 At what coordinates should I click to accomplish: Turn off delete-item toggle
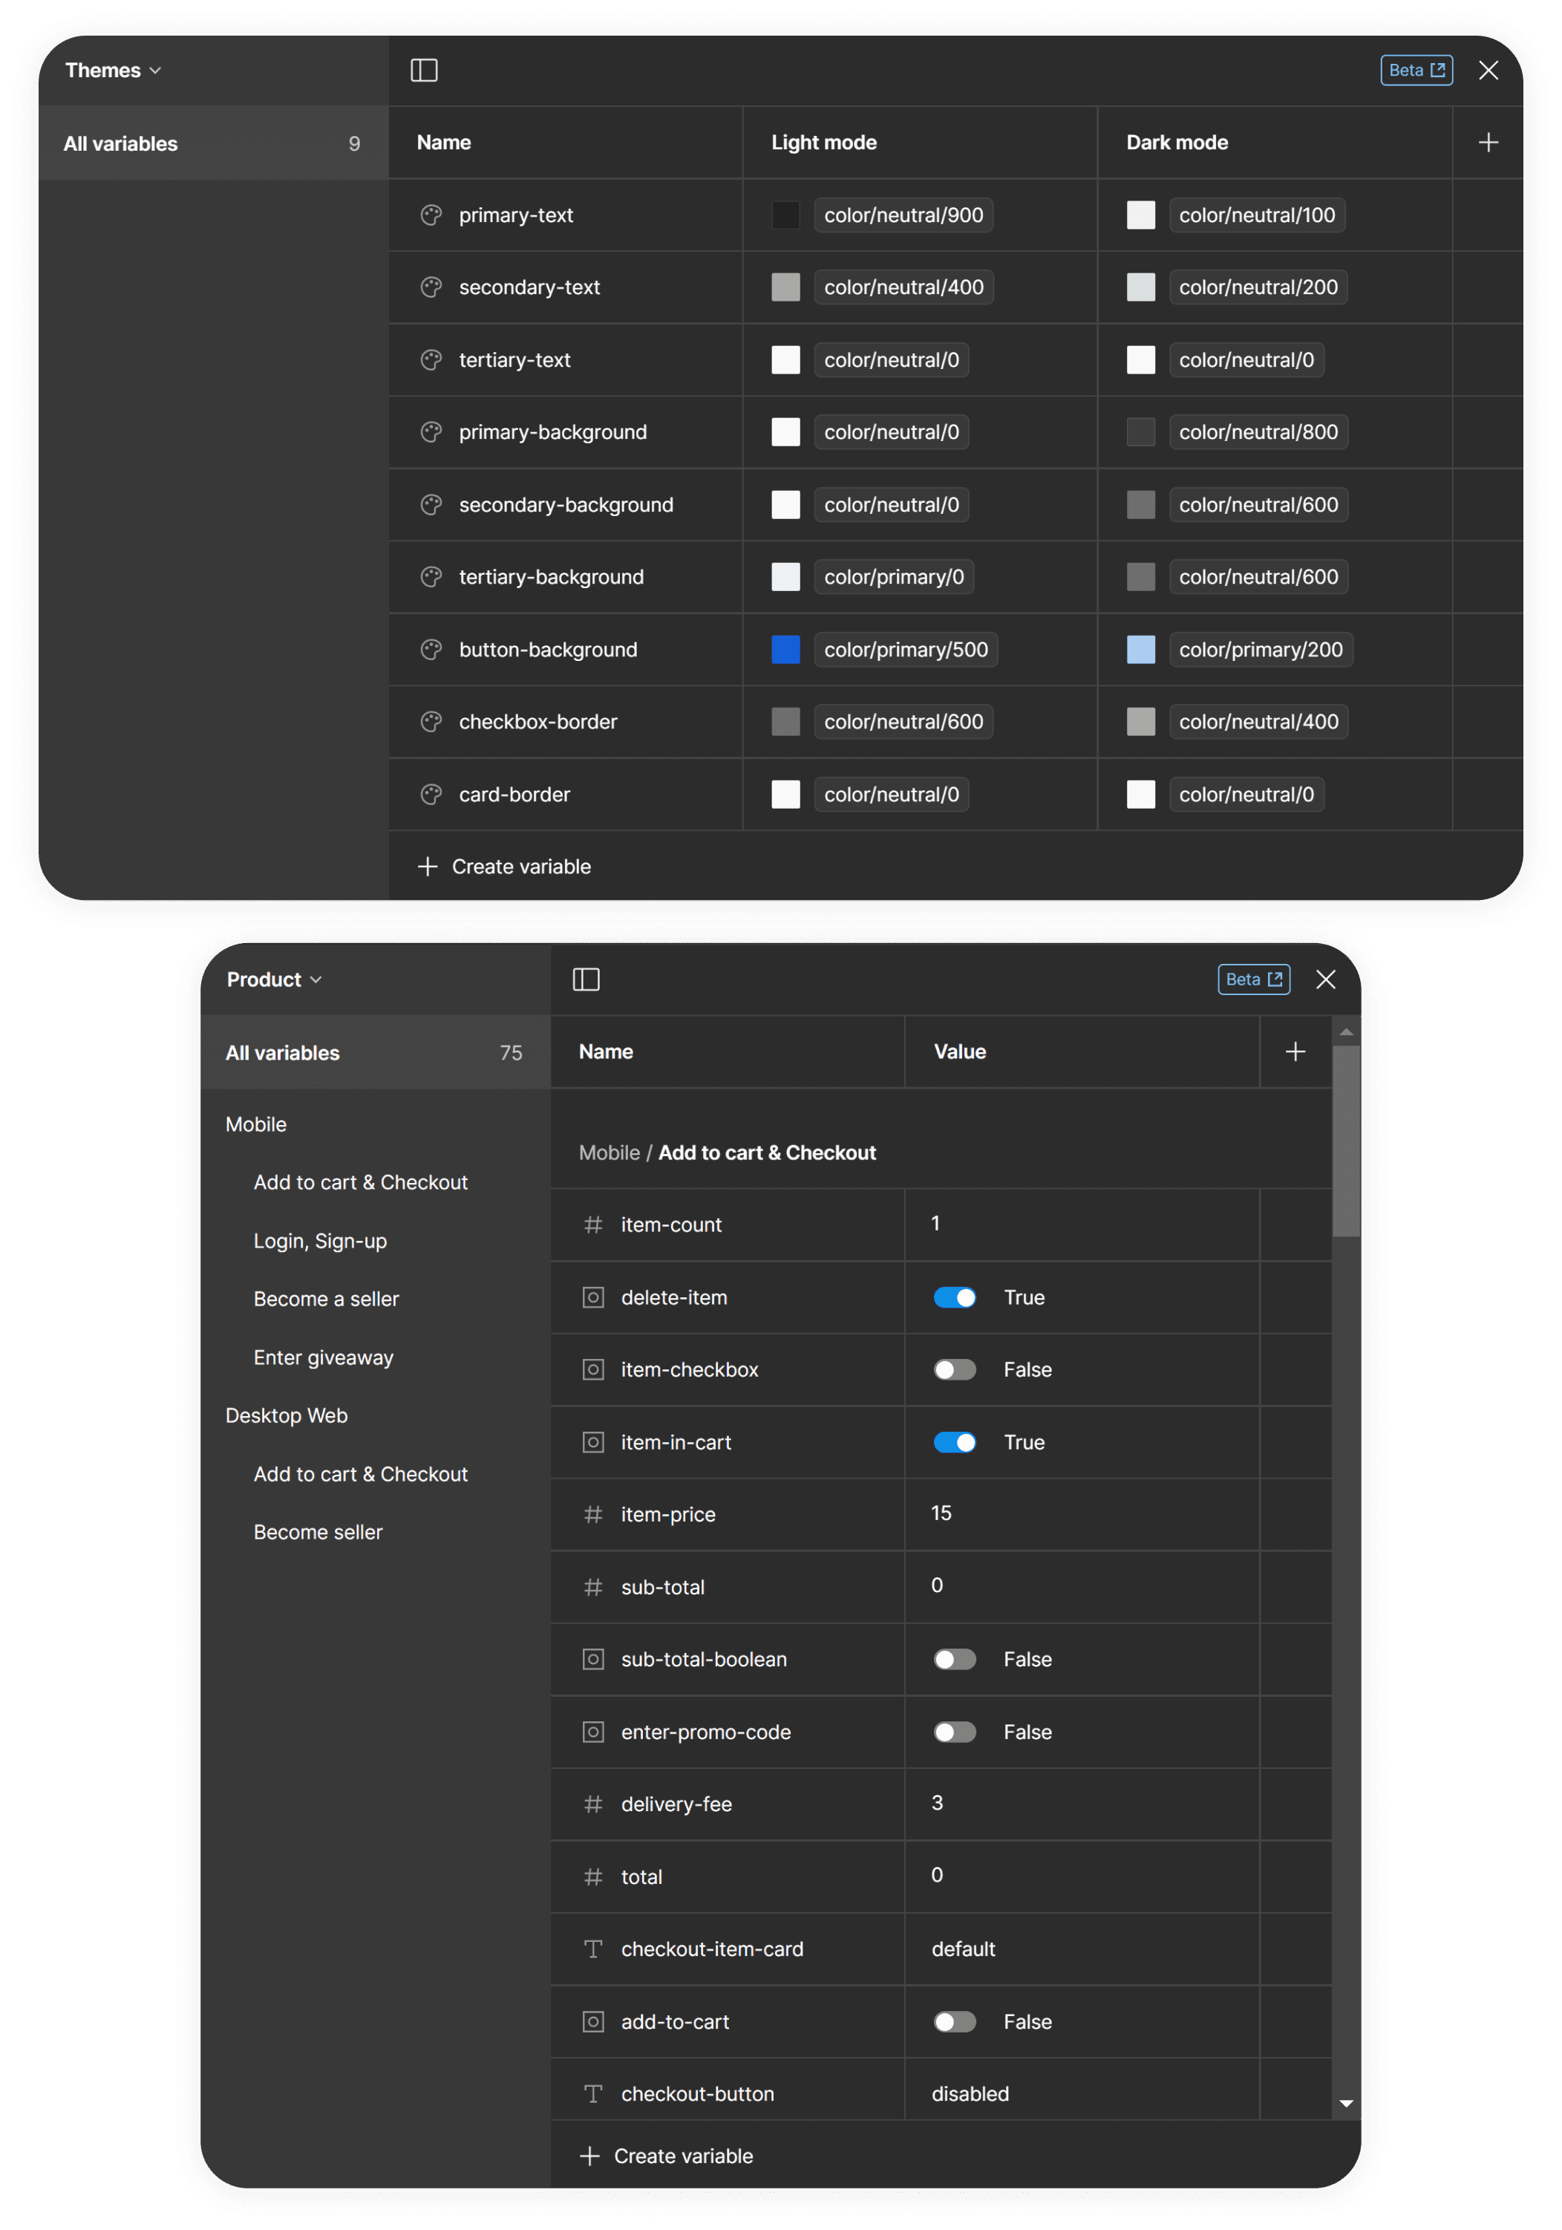click(x=954, y=1297)
